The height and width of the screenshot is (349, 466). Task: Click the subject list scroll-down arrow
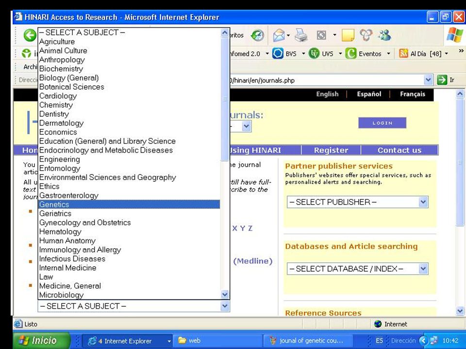[225, 294]
